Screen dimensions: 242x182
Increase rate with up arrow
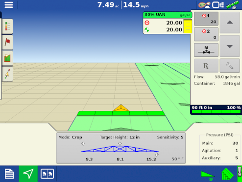click(230, 23)
